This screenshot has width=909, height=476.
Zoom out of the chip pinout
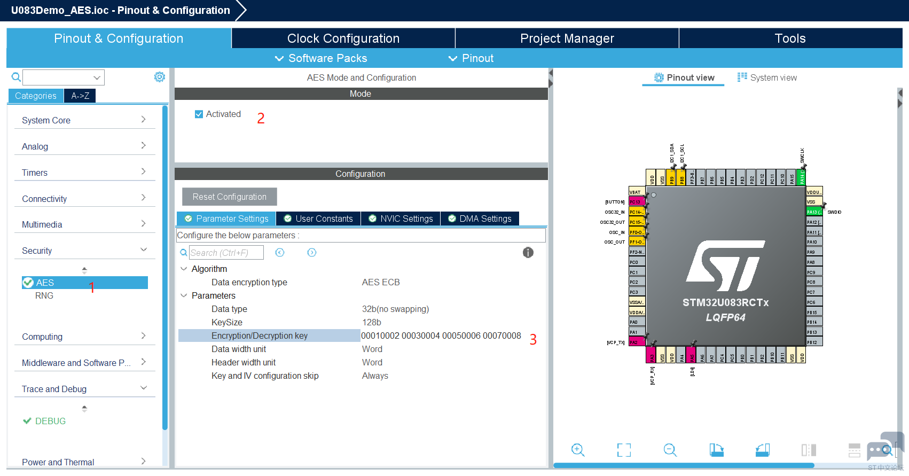click(x=670, y=450)
